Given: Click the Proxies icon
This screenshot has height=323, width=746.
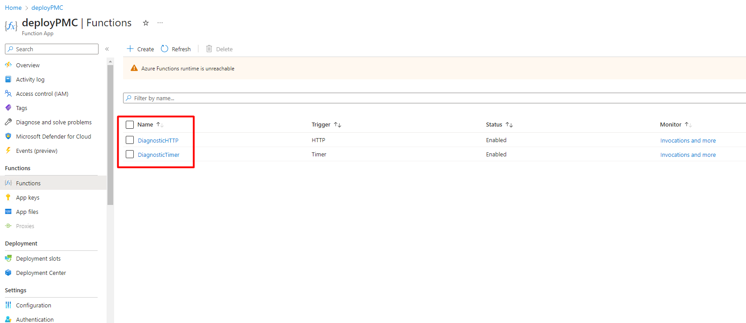Looking at the screenshot, I should [8, 226].
